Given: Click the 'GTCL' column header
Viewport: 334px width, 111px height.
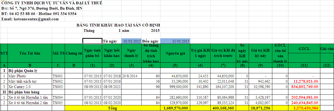Looking at the screenshot, I should 304,49.
